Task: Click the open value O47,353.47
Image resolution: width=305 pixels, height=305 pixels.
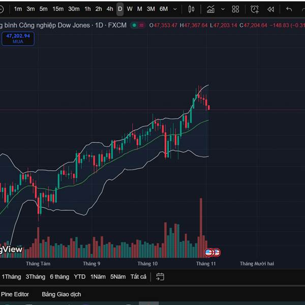Action: [163, 25]
